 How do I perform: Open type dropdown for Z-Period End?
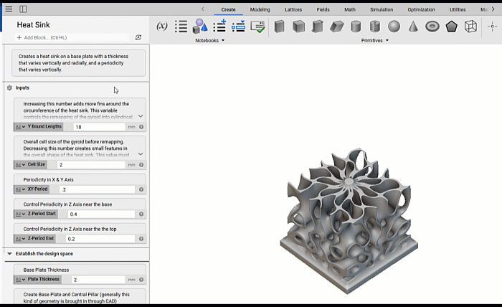[20, 238]
